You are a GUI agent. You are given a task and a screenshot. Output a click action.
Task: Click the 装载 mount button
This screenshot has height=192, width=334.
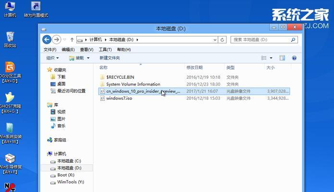(77, 58)
